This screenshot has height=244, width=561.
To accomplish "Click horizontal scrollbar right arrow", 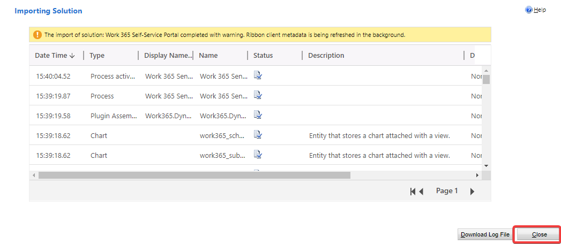I will 477,176.
